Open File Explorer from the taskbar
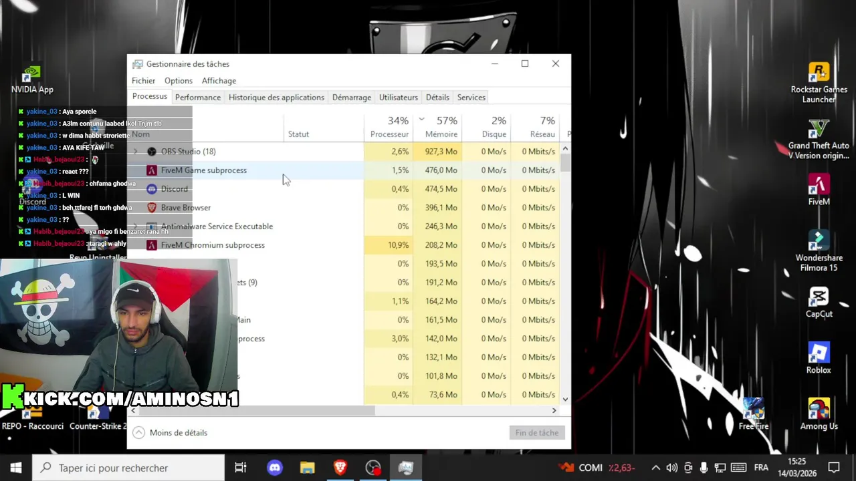Image resolution: width=856 pixels, height=481 pixels. click(x=307, y=468)
